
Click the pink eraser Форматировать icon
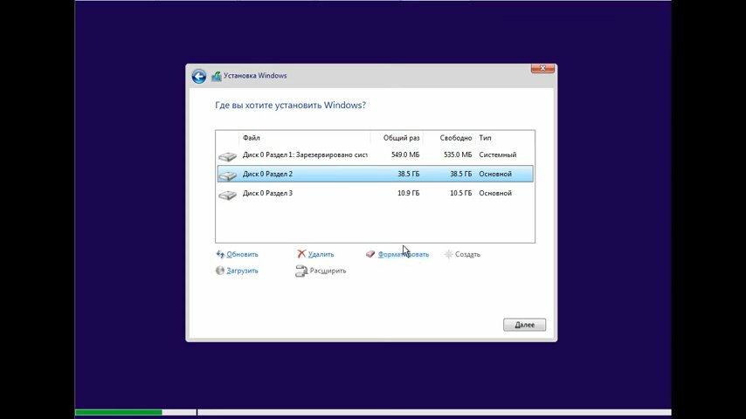tap(370, 254)
